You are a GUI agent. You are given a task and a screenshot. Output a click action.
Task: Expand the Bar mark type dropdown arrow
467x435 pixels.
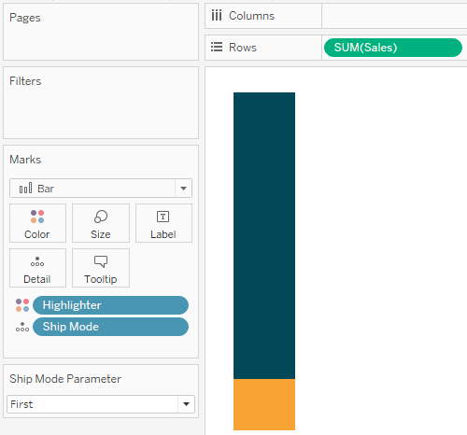pos(183,189)
